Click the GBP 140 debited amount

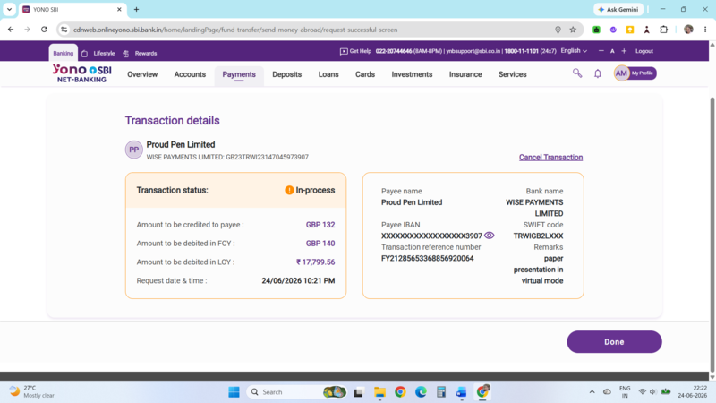pyautogui.click(x=320, y=244)
